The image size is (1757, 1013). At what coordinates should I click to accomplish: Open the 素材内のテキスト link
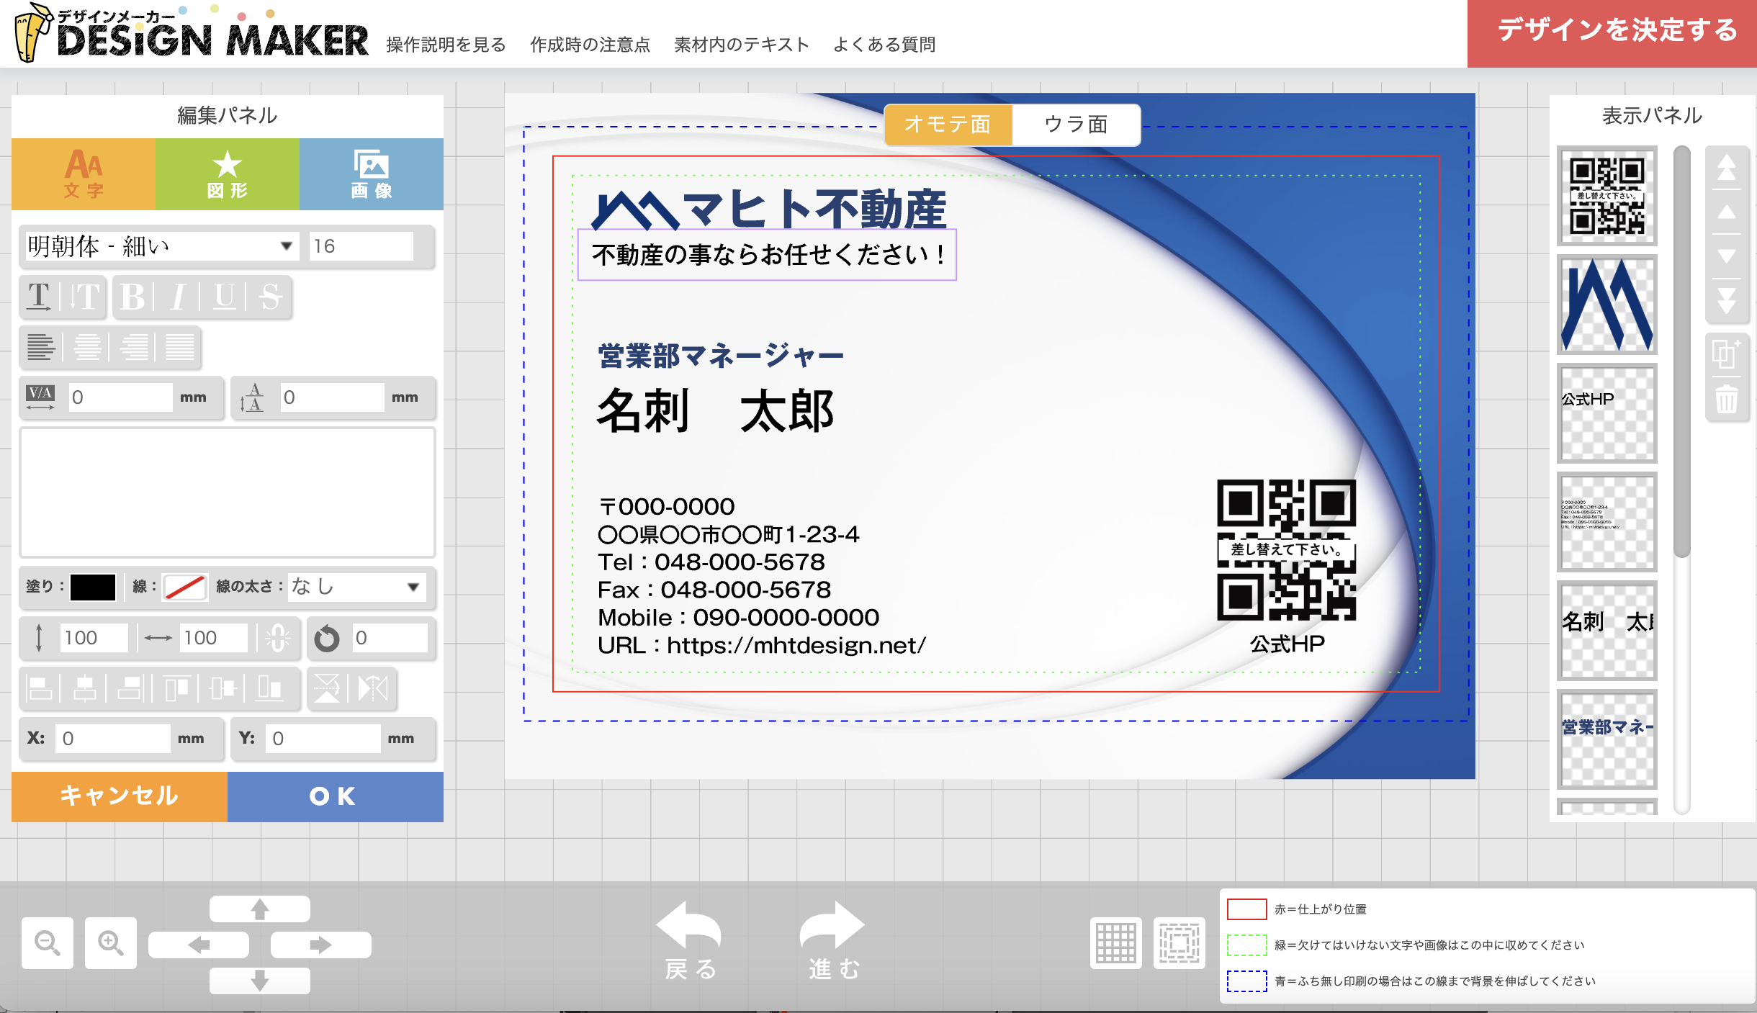click(742, 45)
